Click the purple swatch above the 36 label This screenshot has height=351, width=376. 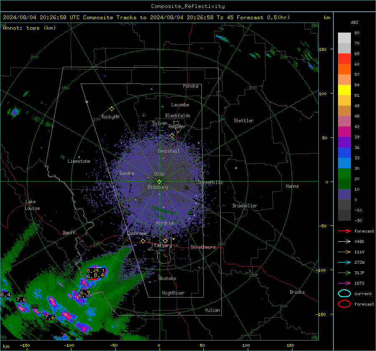[344, 142]
